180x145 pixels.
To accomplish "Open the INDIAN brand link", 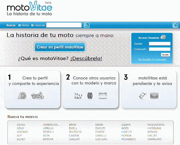I will coord(152,132).
